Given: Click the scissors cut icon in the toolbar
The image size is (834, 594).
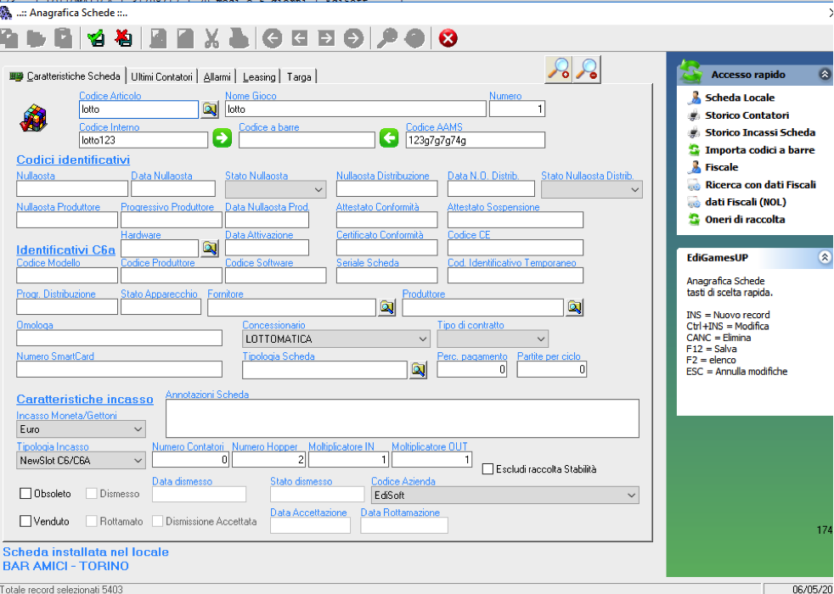Looking at the screenshot, I should click(x=211, y=38).
